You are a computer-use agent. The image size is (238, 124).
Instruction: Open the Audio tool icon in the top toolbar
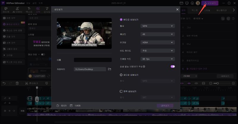[x=47, y=9]
